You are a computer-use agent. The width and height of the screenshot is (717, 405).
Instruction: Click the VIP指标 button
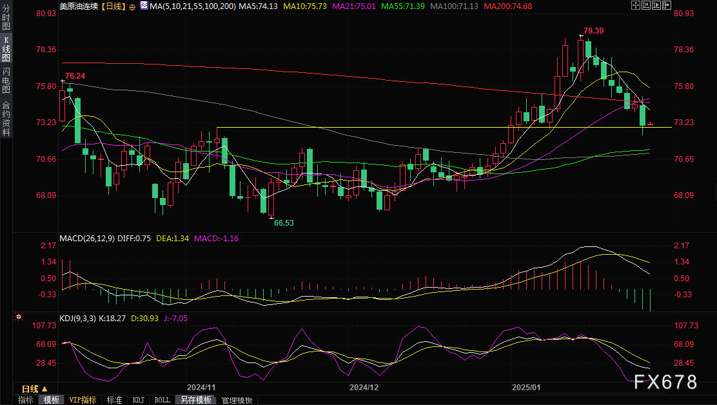click(x=83, y=400)
